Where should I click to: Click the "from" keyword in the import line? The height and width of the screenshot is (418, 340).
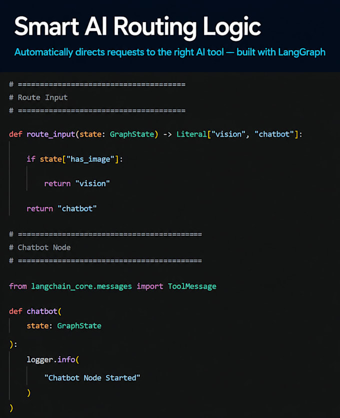point(18,286)
